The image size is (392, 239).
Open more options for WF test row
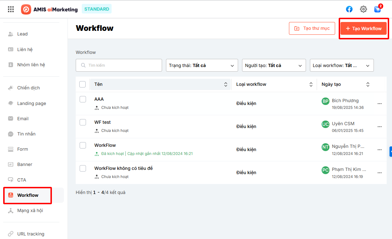[380, 127]
